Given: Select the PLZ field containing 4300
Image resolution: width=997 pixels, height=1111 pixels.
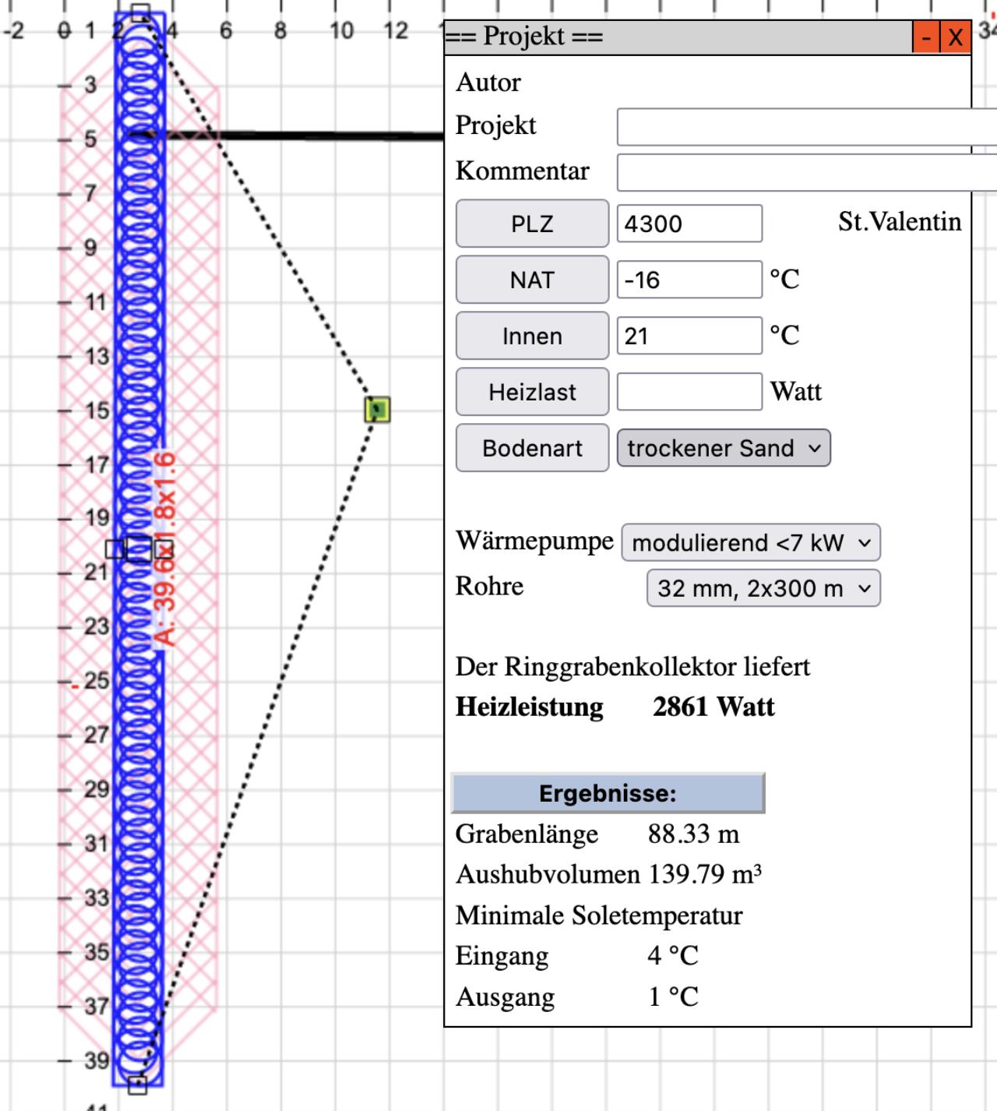Looking at the screenshot, I should pyautogui.click(x=689, y=224).
